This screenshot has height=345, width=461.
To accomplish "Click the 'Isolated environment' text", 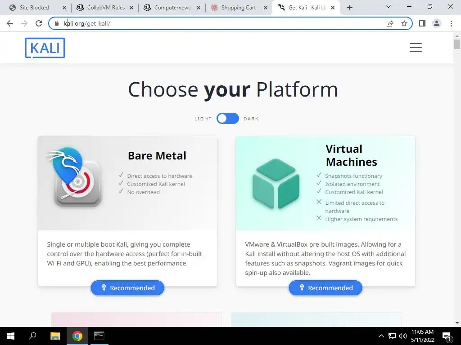I will point(353,184).
